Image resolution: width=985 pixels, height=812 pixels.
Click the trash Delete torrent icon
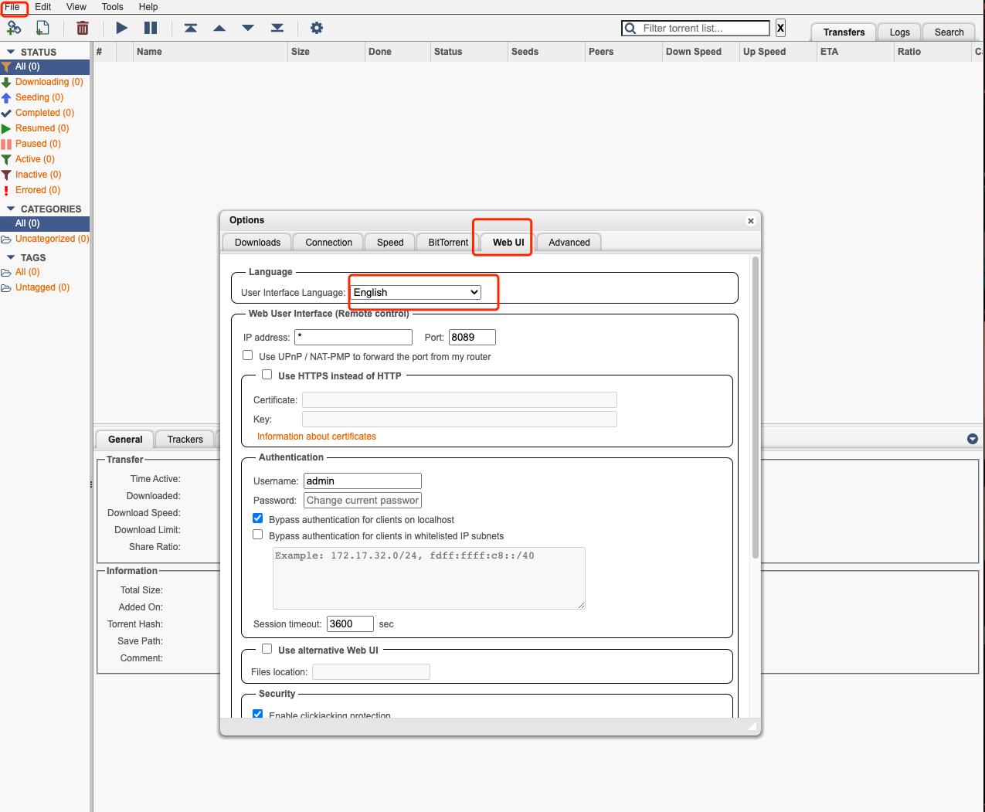click(x=83, y=28)
